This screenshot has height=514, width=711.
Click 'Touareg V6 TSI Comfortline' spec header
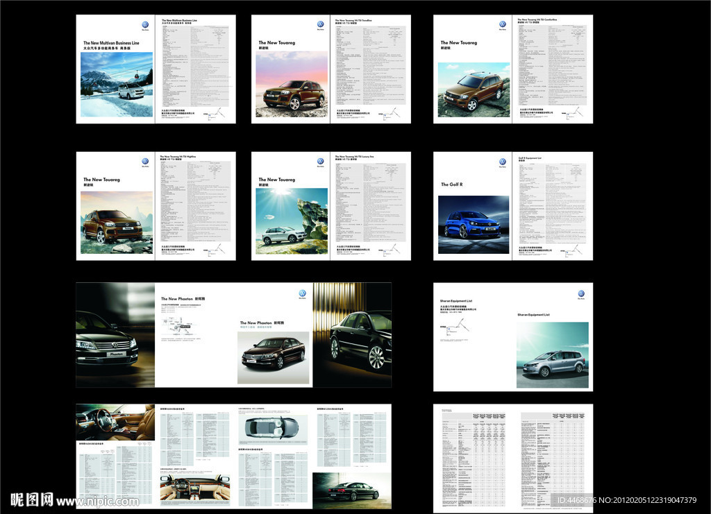[537, 19]
